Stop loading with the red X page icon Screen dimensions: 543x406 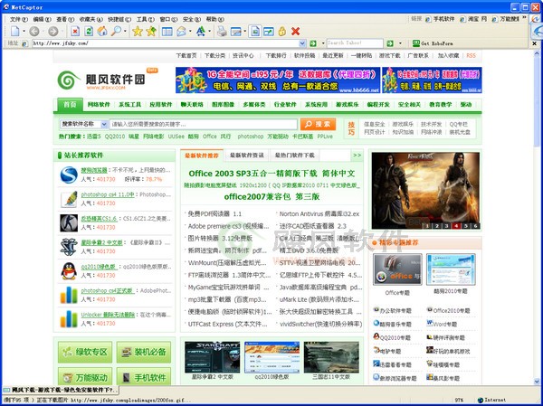(75, 32)
